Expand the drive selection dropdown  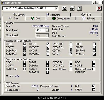[x=56, y=9]
